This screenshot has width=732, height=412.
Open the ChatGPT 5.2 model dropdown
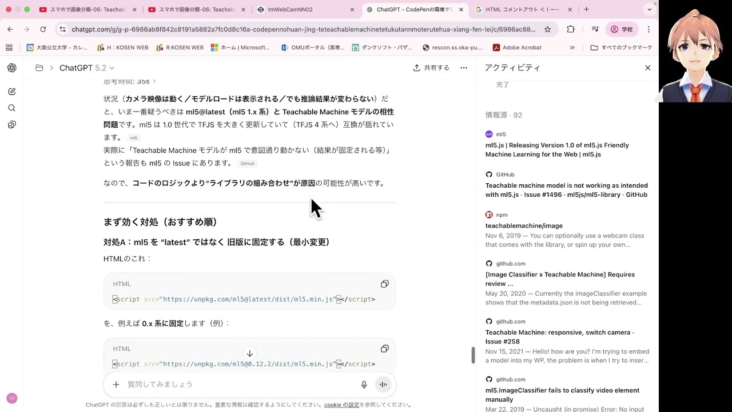86,68
